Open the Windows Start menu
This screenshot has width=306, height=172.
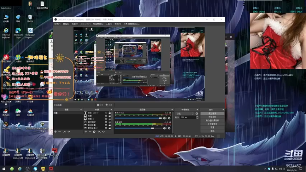4,169
